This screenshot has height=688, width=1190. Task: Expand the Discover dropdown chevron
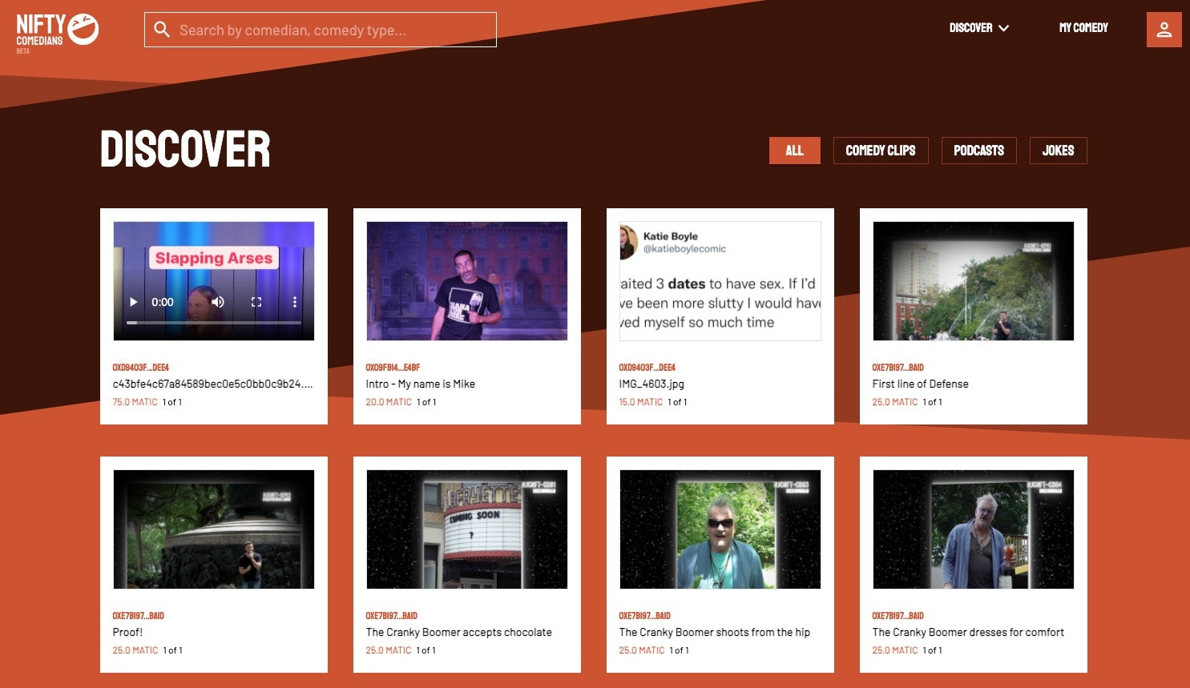(1003, 28)
